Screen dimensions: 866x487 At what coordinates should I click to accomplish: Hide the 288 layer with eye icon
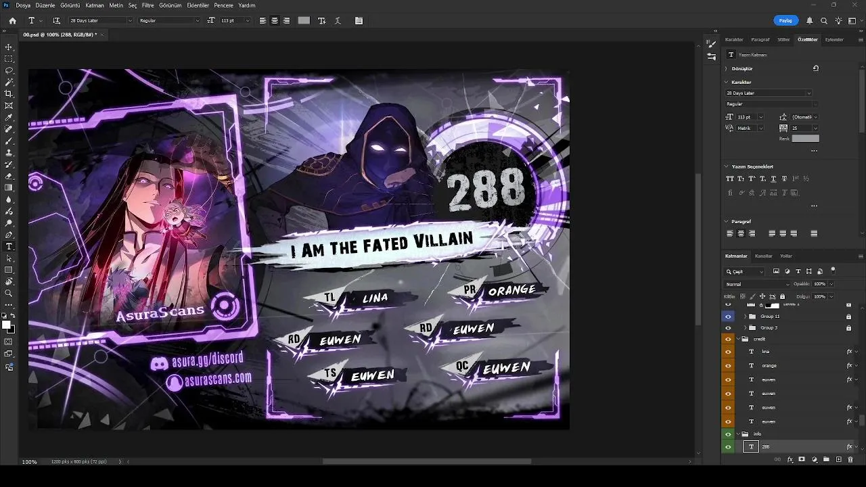(728, 447)
